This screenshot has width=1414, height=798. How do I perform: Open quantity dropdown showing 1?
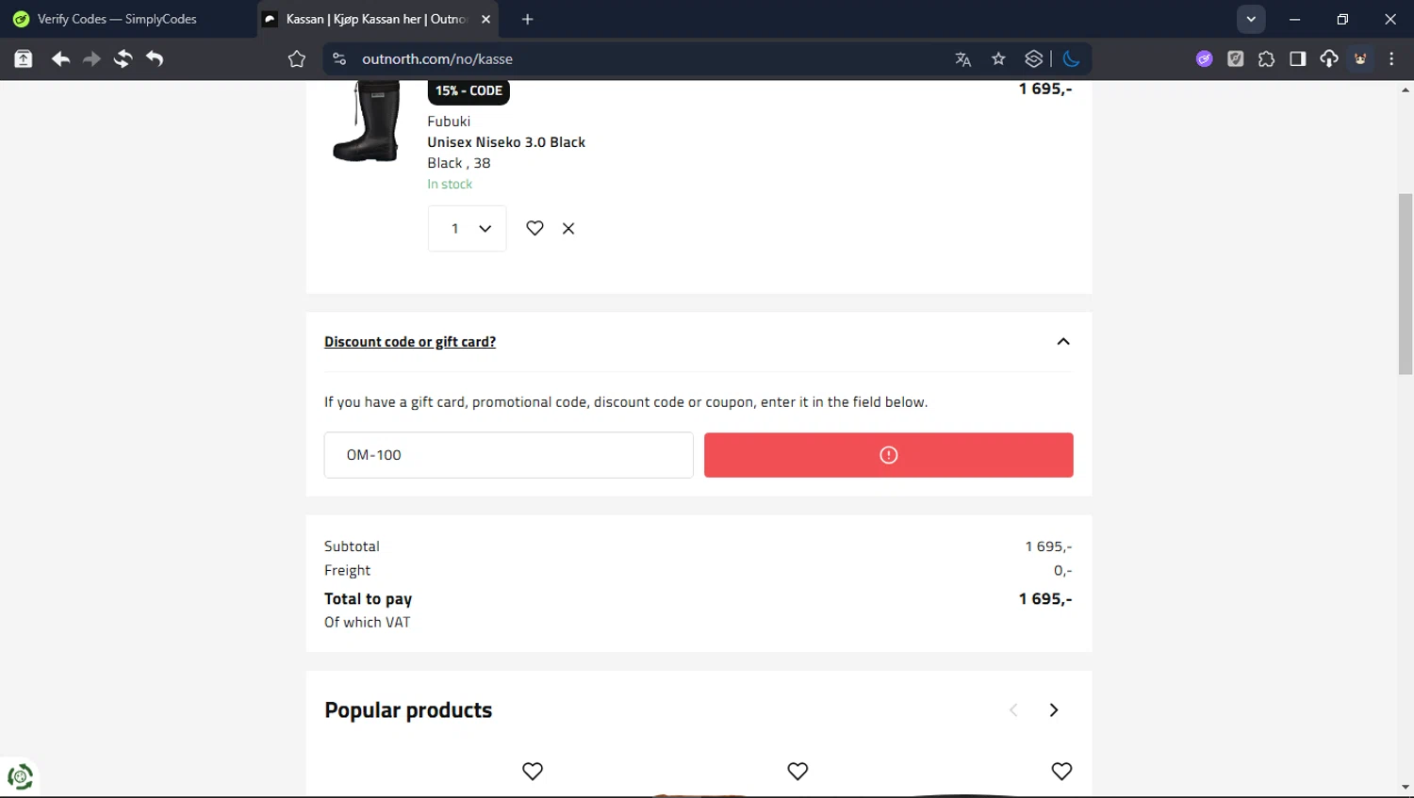coord(467,228)
